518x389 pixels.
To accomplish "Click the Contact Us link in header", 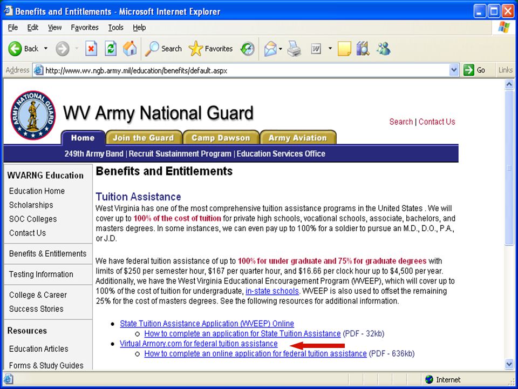I will click(x=437, y=122).
